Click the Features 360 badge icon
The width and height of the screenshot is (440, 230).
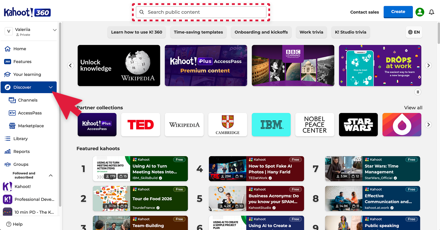pos(8,62)
